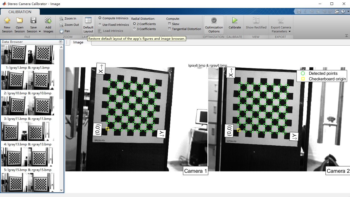Select the lgray10.bmp & rgray10.bmp pair thumbnail

pyautogui.click(x=28, y=80)
